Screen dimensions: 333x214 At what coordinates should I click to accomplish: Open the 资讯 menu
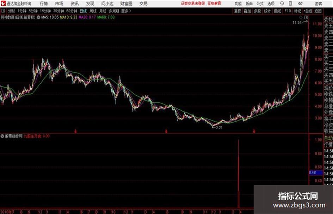pos(75,4)
